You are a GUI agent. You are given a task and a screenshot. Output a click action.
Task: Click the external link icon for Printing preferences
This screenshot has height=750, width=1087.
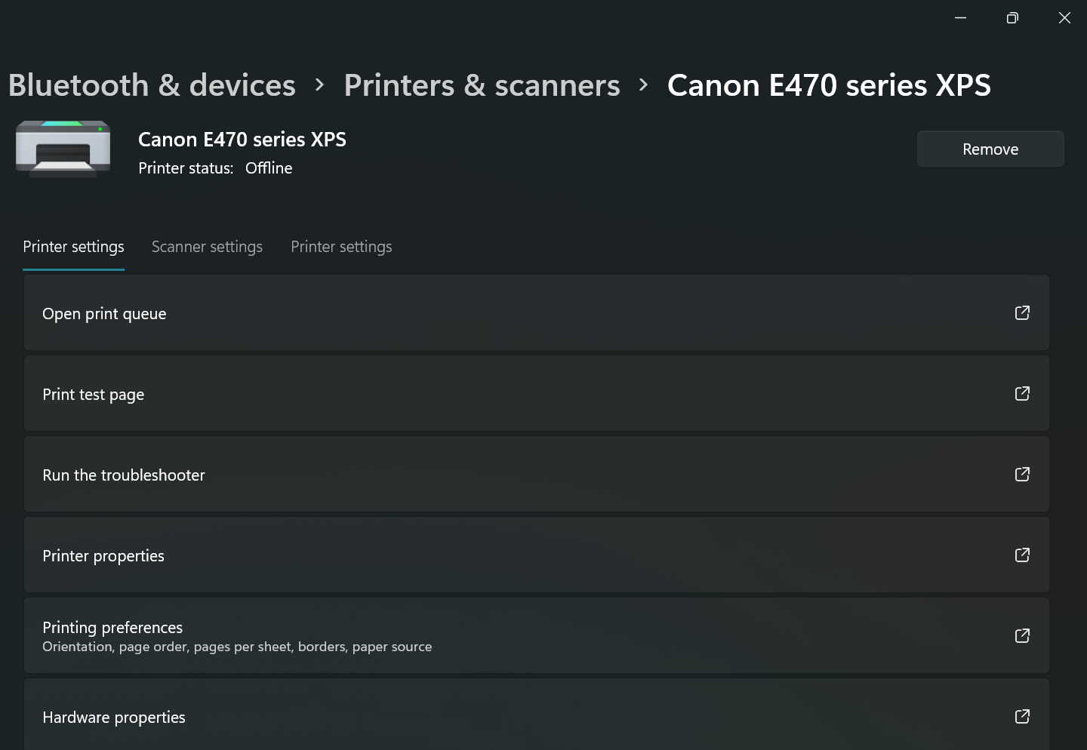point(1022,635)
